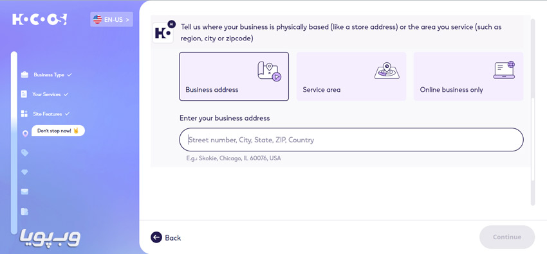
Task: Go to Your Services step
Action: point(46,94)
